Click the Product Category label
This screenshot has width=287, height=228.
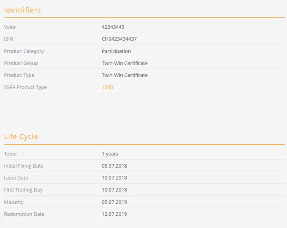click(x=24, y=51)
